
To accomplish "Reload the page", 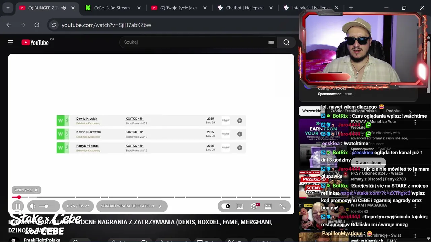I will point(37,25).
